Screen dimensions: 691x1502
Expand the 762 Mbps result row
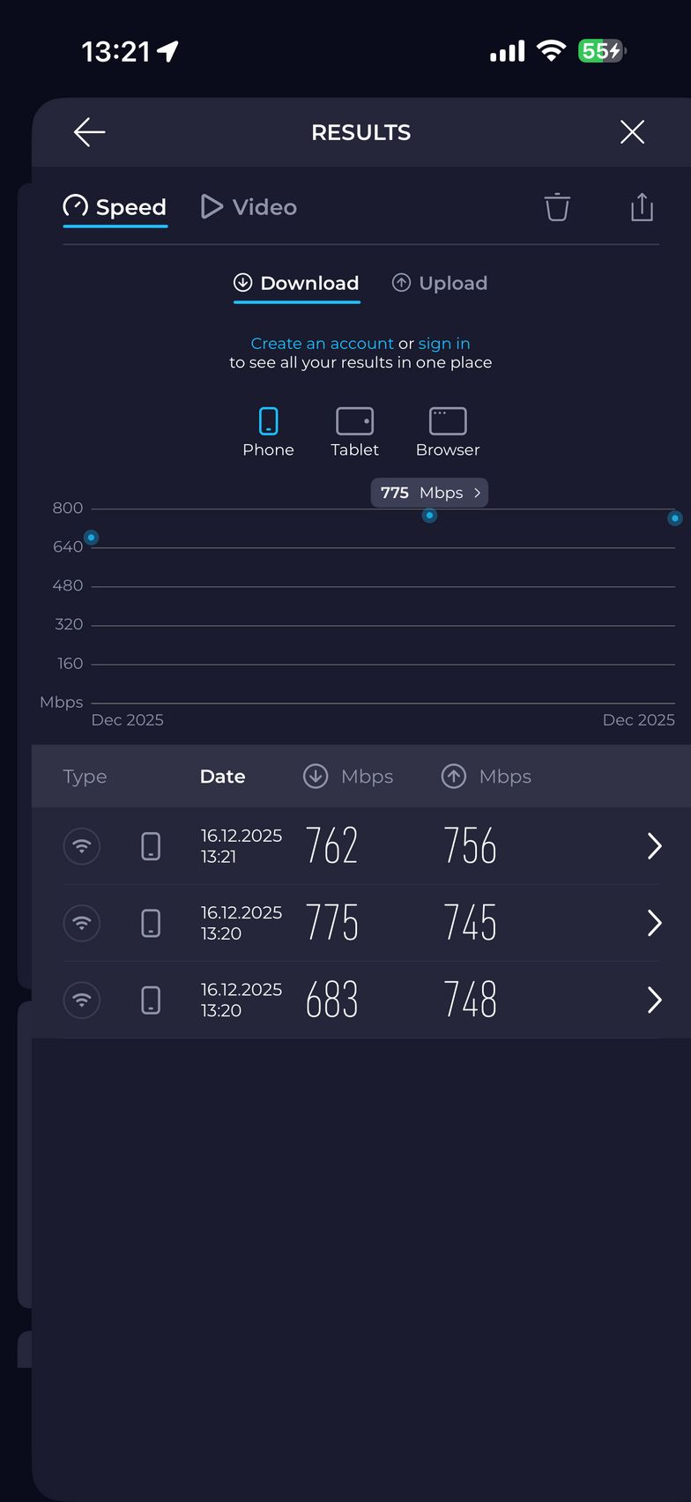tap(654, 846)
